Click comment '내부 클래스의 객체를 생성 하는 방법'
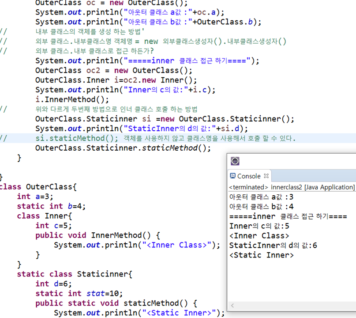 [90, 32]
